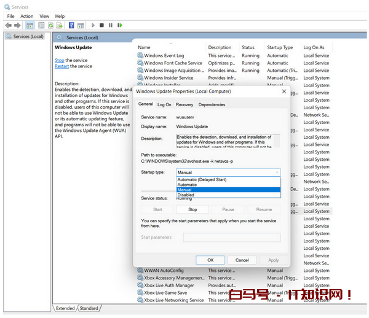Click the Forward arrow in toolbar
Image resolution: width=369 pixels, height=318 pixels.
[x=17, y=25]
